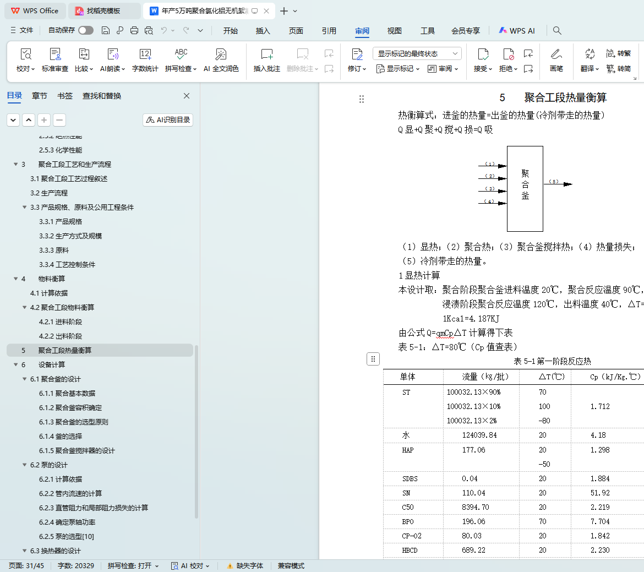Switch to the 书签 sidebar tab
644x572 pixels.
(65, 96)
